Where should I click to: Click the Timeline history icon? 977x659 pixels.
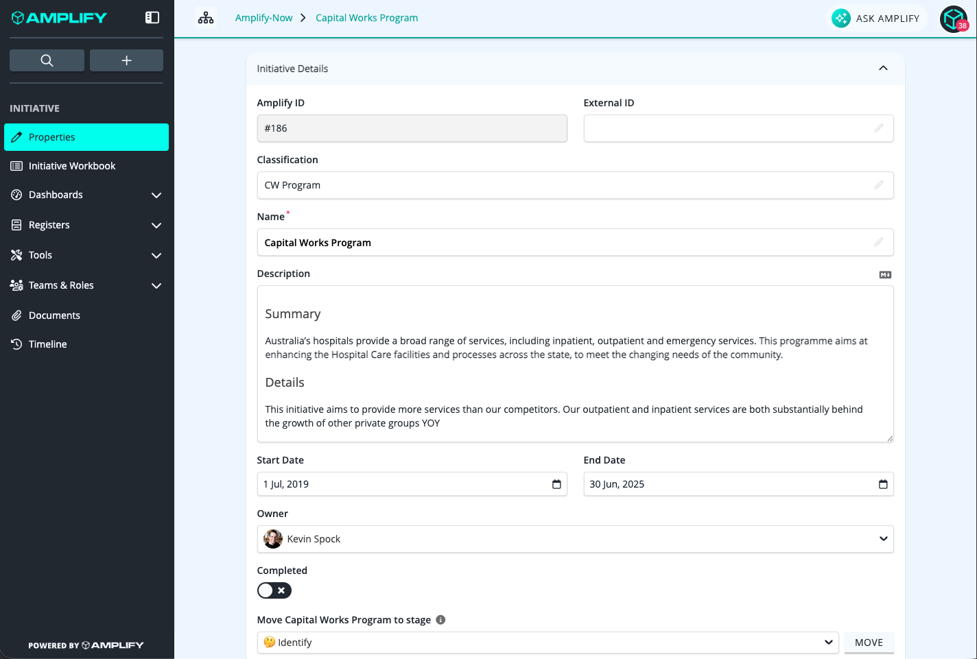coord(16,344)
